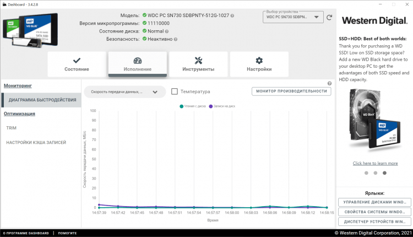Enable the Температура checkbox

click(175, 91)
